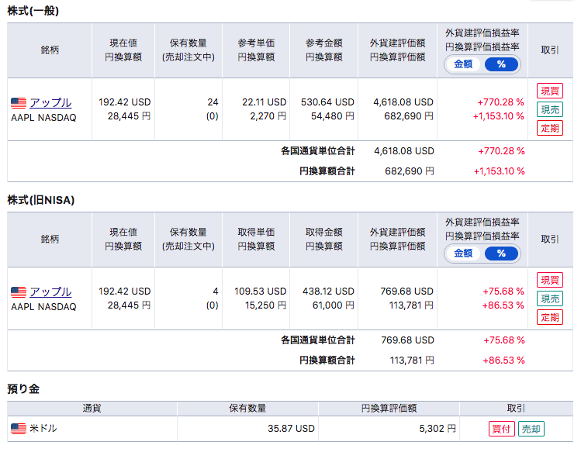Click 現売 button in 旧NISA Apple row
The width and height of the screenshot is (581, 452).
pos(549,298)
